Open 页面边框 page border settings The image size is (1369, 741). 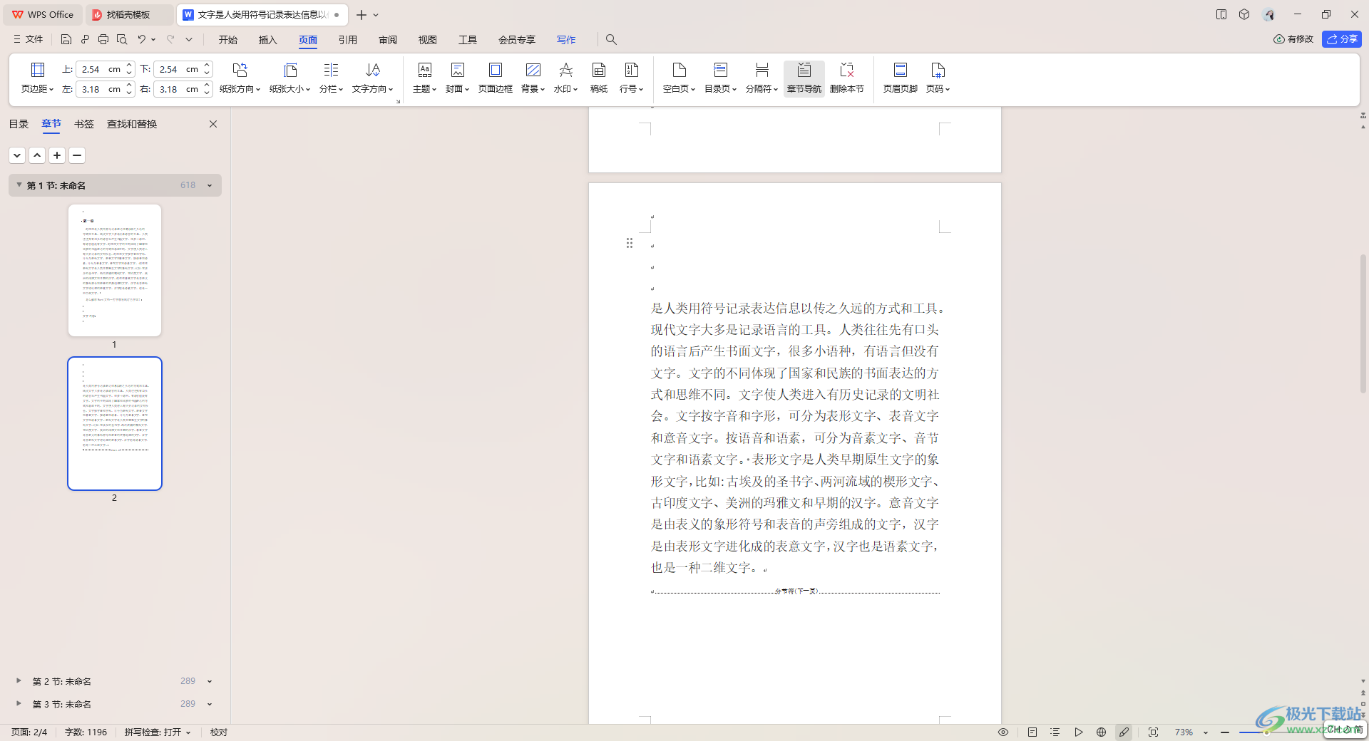pos(495,78)
